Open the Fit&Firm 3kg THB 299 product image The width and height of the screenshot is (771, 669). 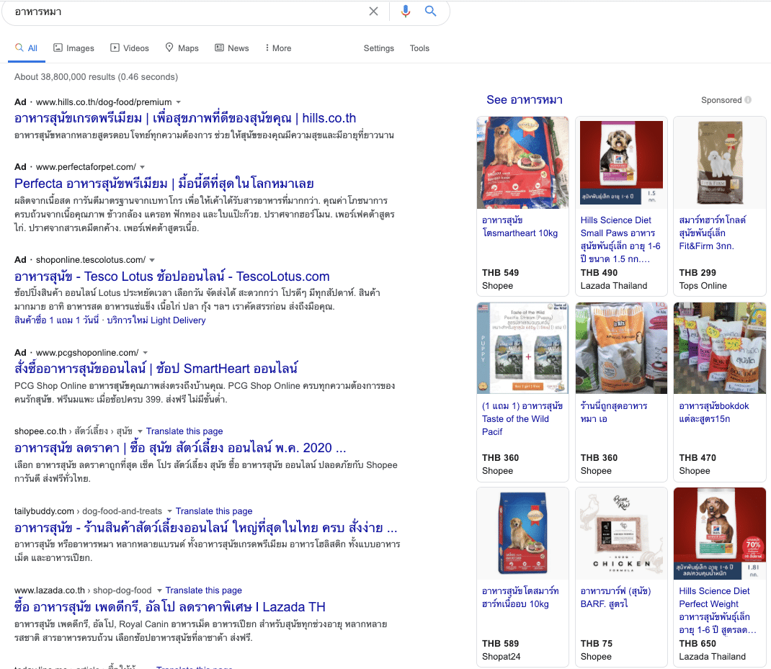point(719,163)
